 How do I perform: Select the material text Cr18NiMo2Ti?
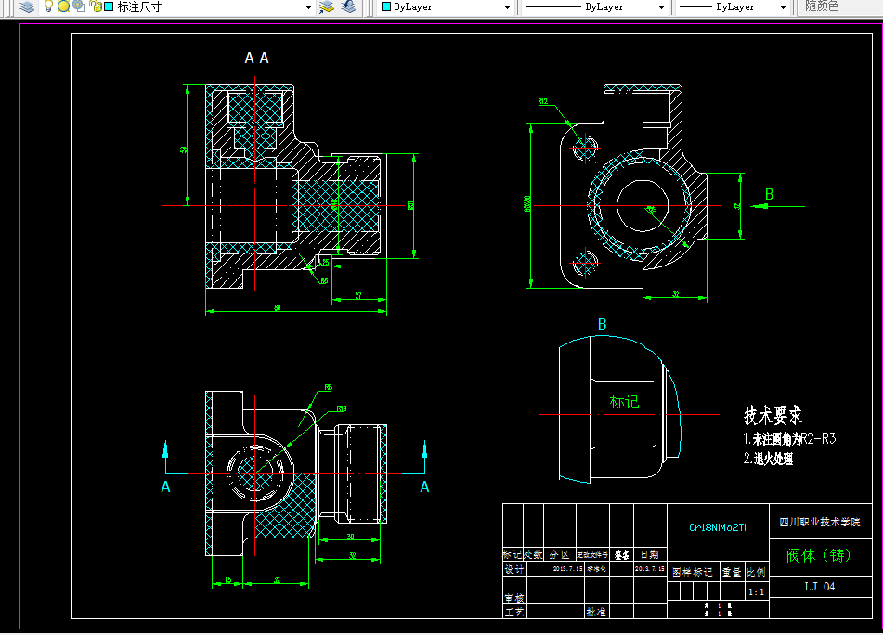(x=718, y=527)
